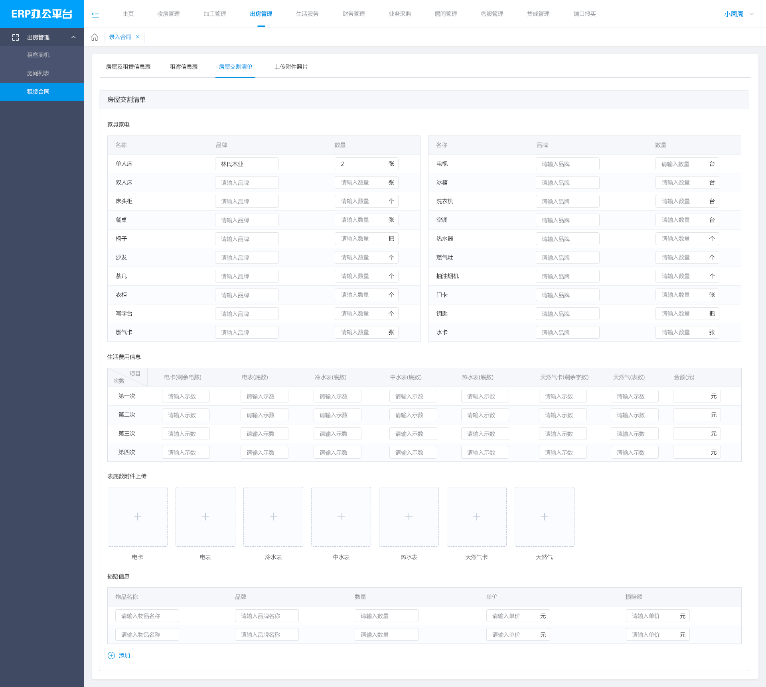Click the 双人床 brand input field
Screen dimensions: 766x687
pos(247,183)
